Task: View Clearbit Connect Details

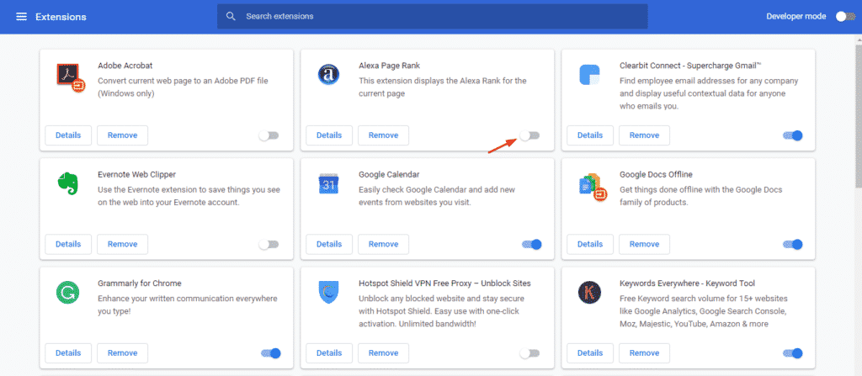Action: coord(590,135)
